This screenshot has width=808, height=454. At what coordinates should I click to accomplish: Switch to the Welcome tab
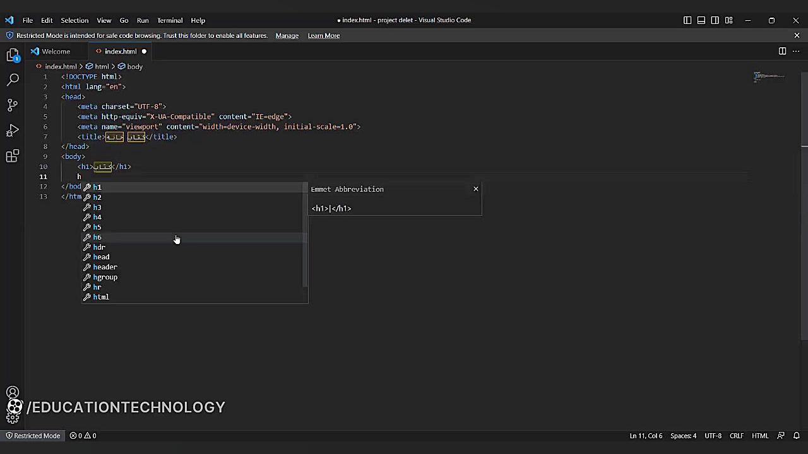pyautogui.click(x=56, y=51)
